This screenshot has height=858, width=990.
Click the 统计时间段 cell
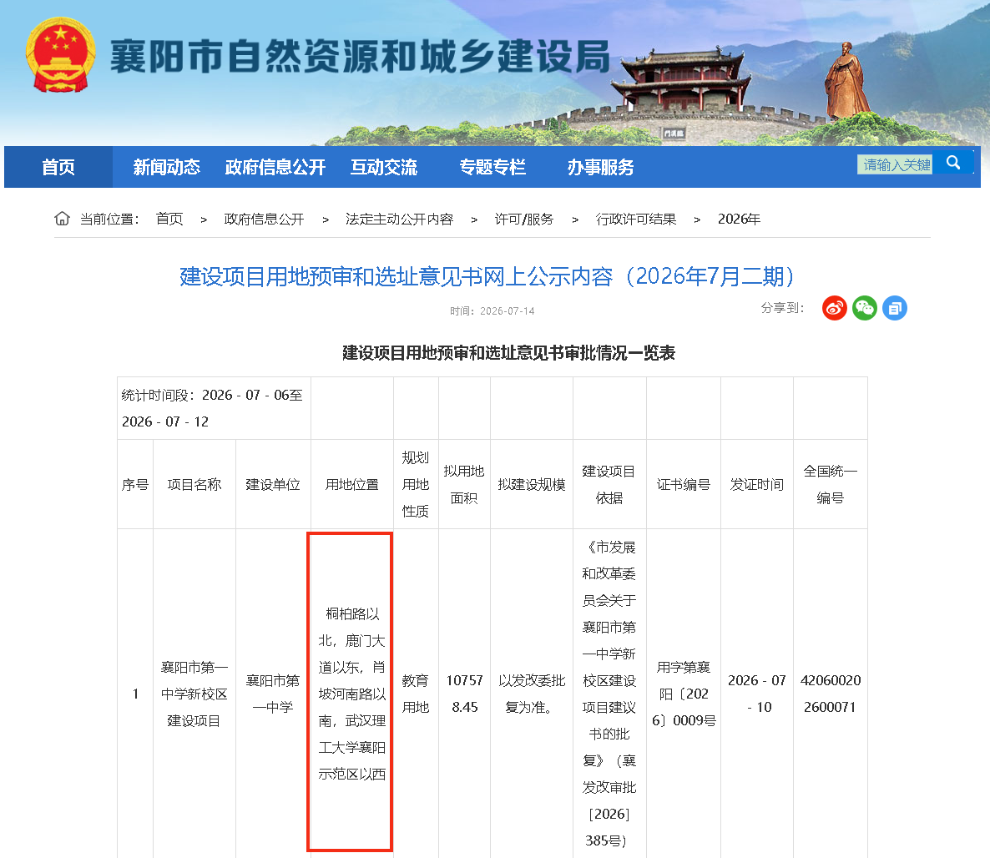pyautogui.click(x=214, y=408)
